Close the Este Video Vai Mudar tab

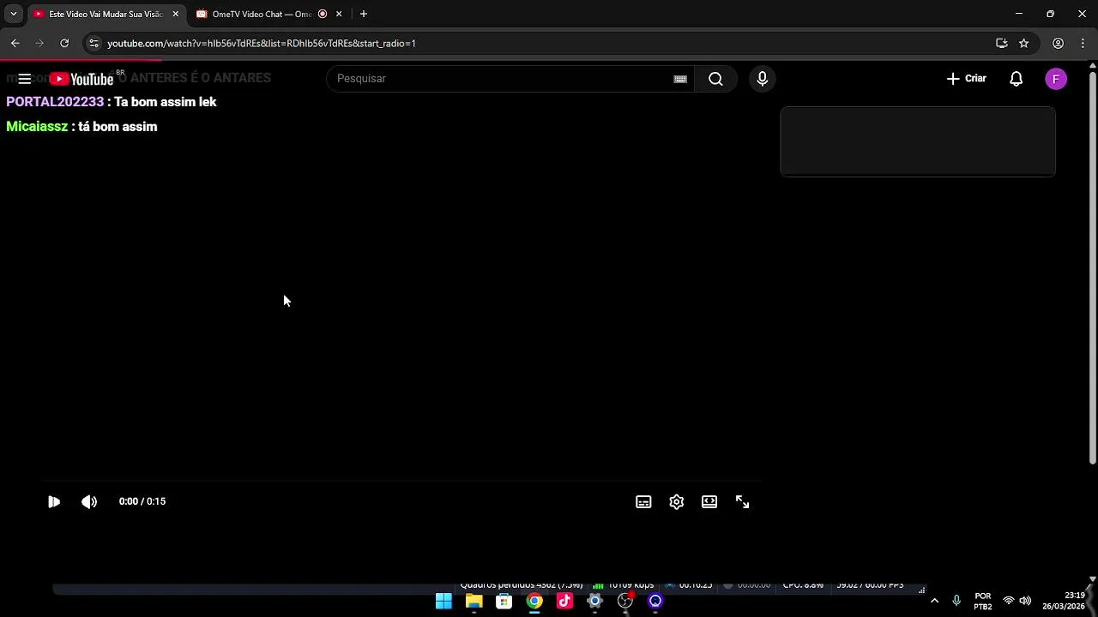[175, 14]
